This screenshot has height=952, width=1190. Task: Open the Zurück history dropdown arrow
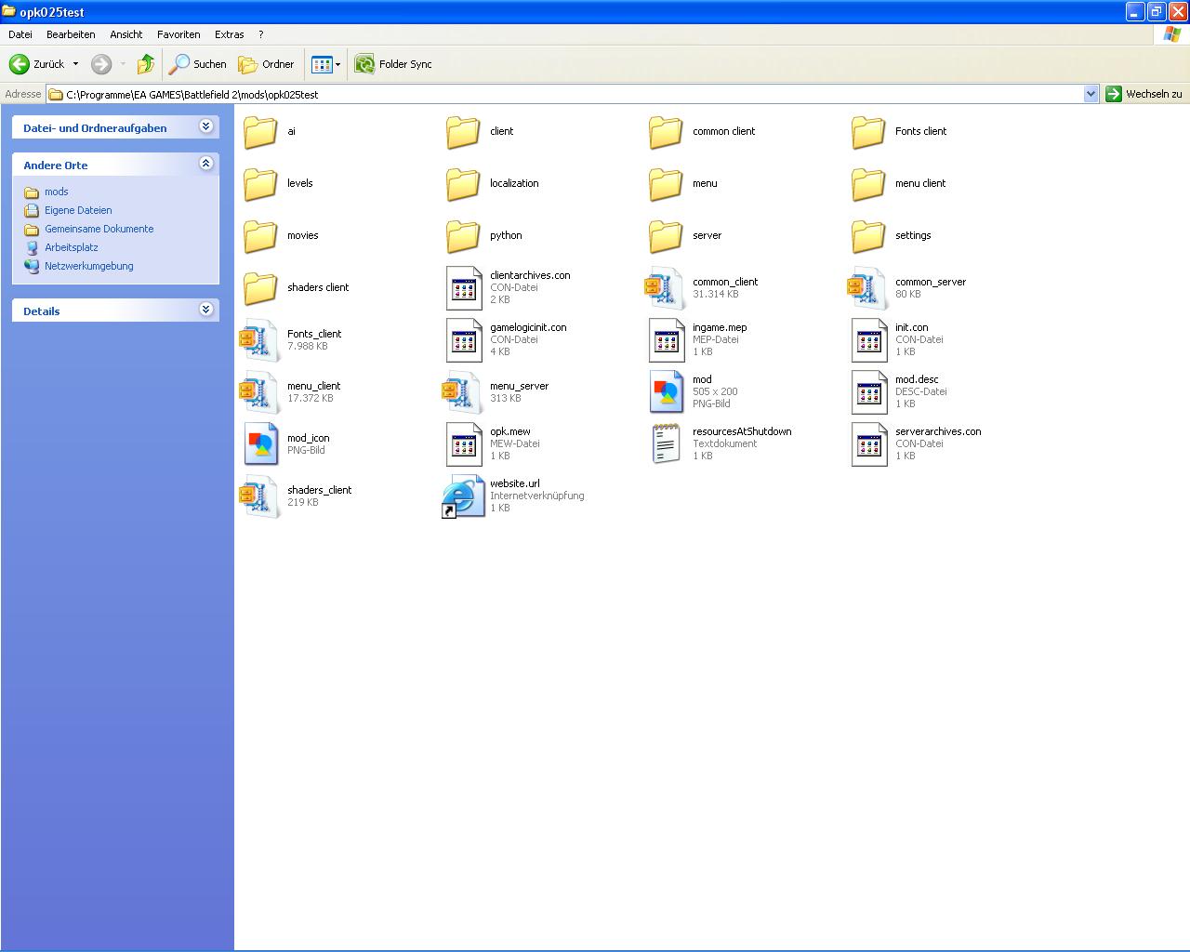[75, 64]
